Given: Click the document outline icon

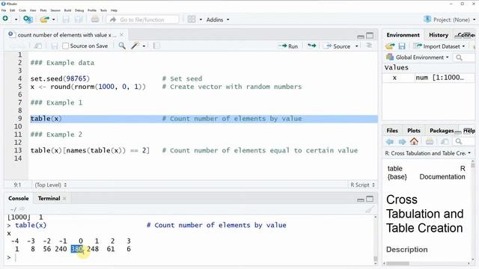Looking at the screenshot, I should click(369, 46).
